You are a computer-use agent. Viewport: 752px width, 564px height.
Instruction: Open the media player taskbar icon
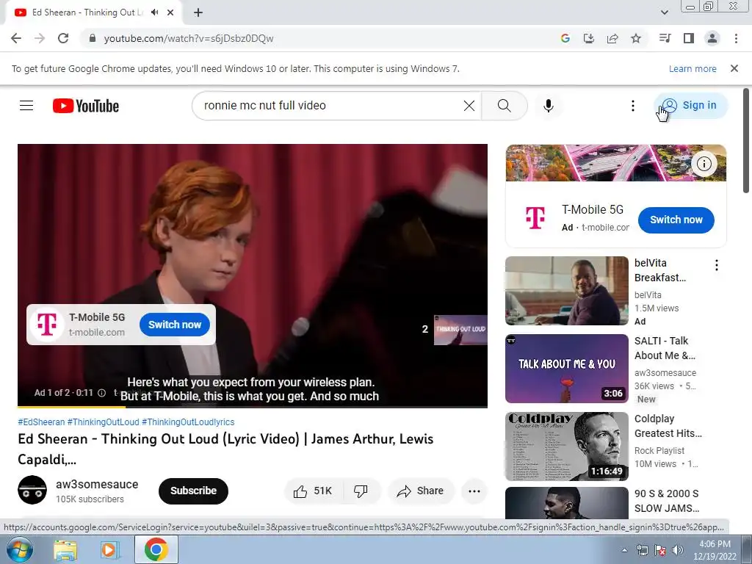coord(109,550)
